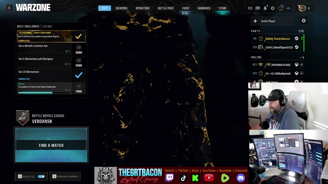Image resolution: width=328 pixels, height=184 pixels.
Task: Click bonus challenges progress bar
Action: tap(44, 93)
